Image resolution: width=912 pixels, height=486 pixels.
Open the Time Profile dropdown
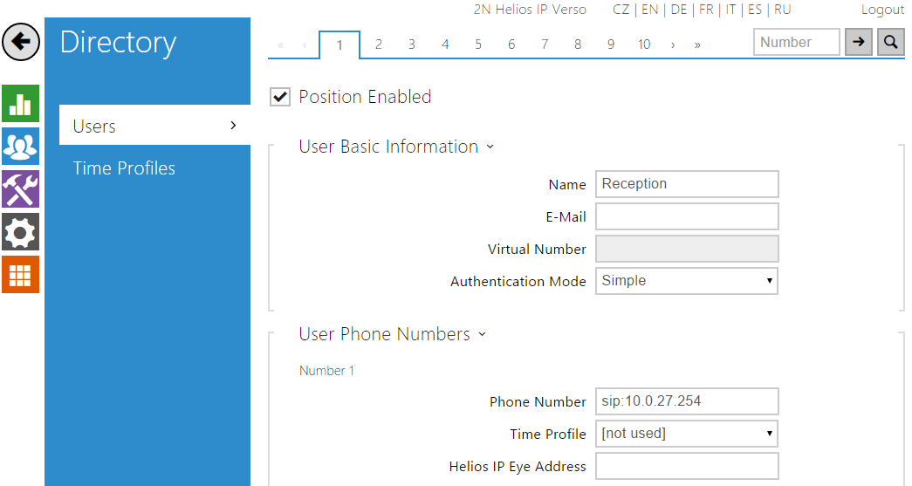tap(686, 434)
